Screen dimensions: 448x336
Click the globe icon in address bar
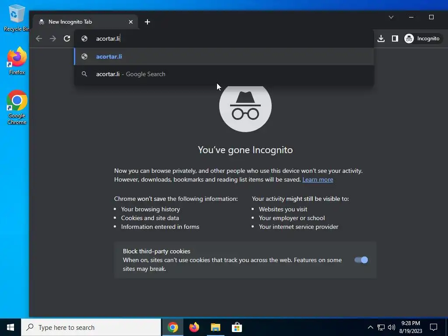click(84, 38)
